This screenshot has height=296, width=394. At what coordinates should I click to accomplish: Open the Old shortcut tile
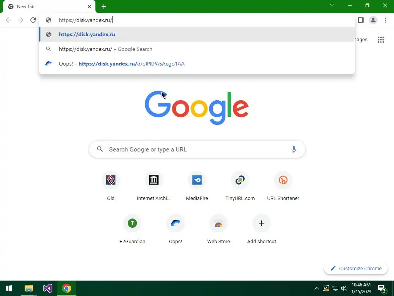pos(111,186)
